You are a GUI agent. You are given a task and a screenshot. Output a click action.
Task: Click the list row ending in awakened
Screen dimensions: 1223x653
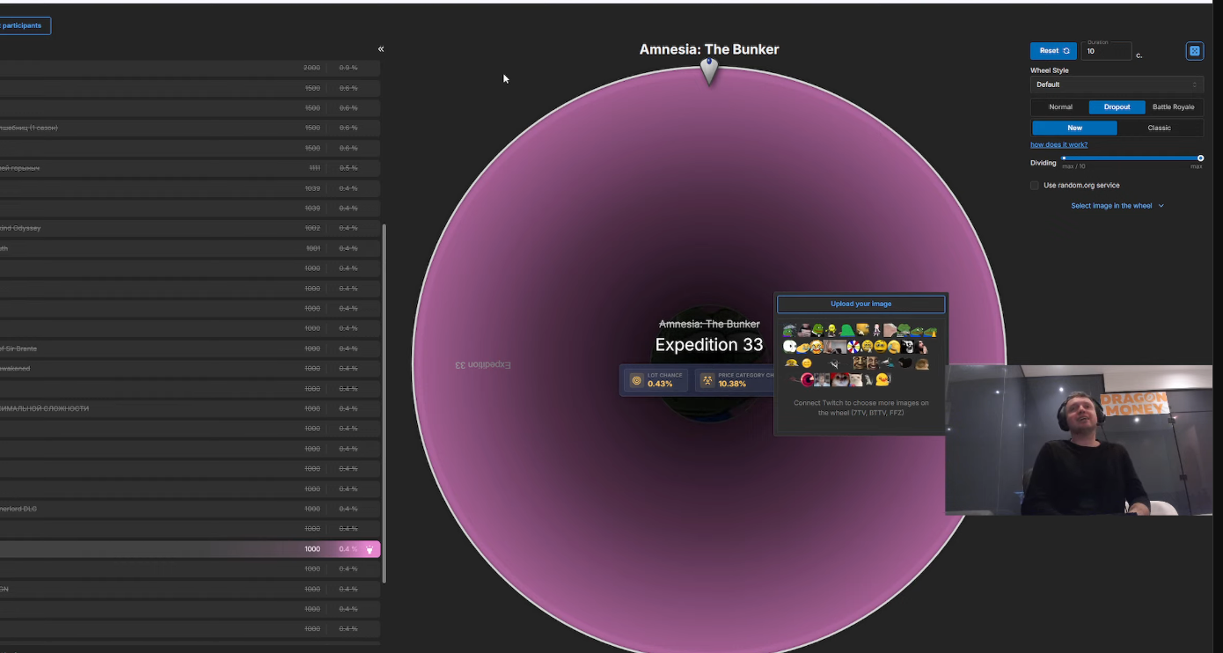click(x=190, y=369)
